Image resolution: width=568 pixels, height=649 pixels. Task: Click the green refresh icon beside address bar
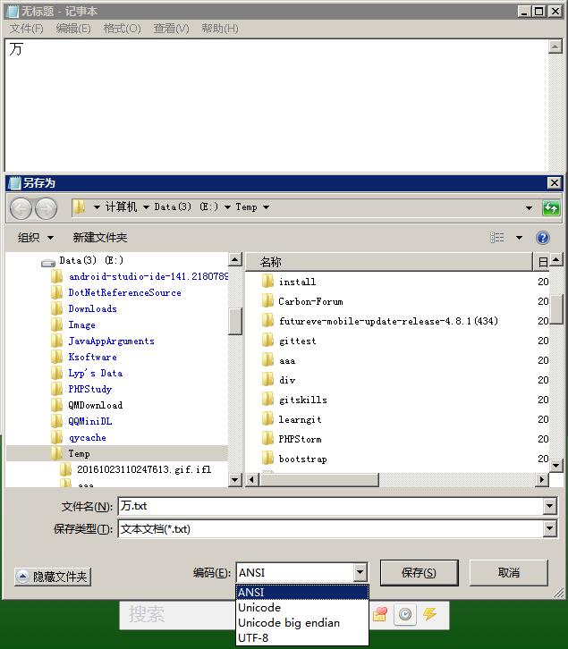tap(551, 207)
